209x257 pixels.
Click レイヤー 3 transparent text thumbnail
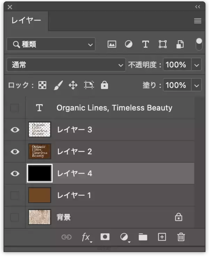(x=39, y=130)
